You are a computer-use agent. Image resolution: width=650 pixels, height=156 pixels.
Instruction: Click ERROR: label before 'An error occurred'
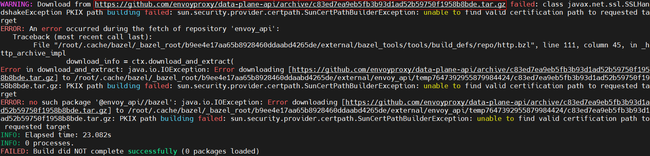click(x=13, y=29)
